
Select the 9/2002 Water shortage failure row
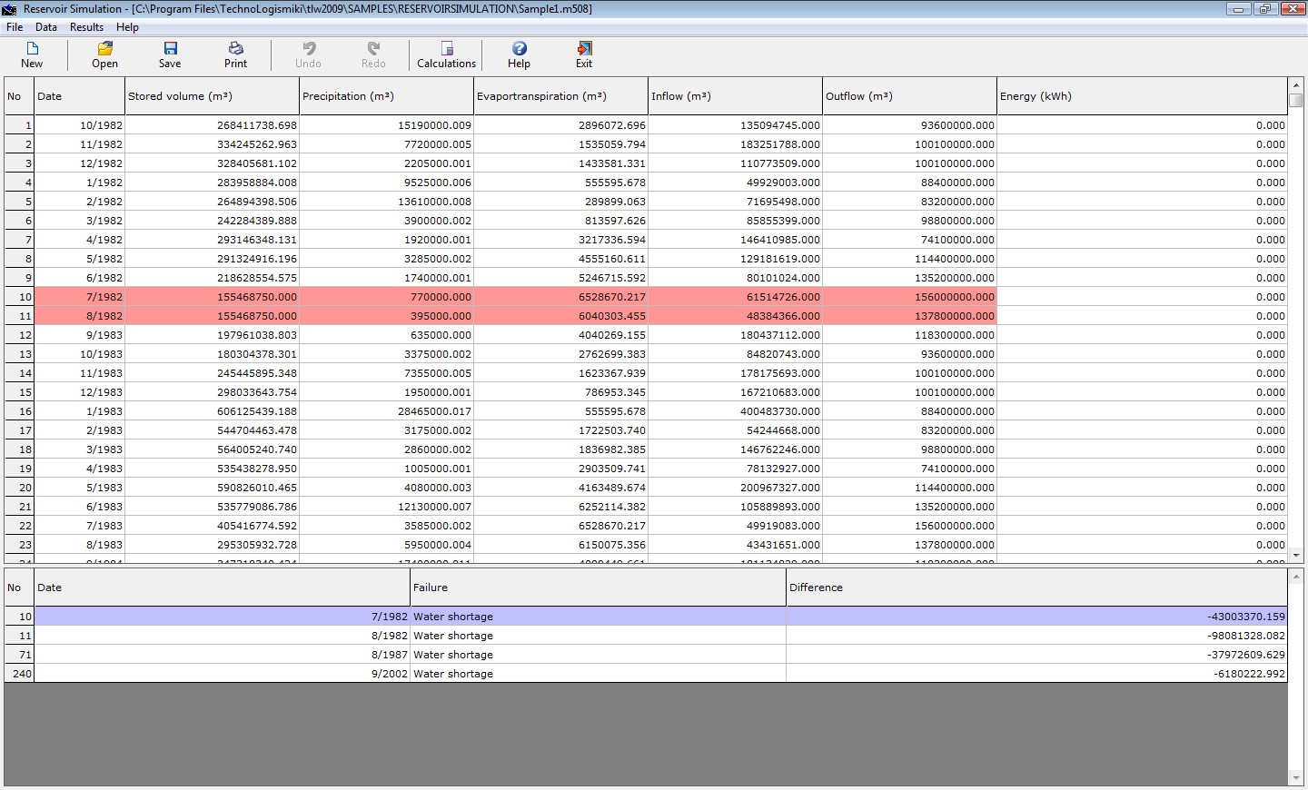tap(452, 674)
